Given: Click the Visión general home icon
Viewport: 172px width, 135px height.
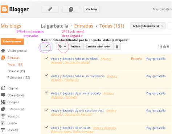Looking at the screenshot, I should [3, 51].
